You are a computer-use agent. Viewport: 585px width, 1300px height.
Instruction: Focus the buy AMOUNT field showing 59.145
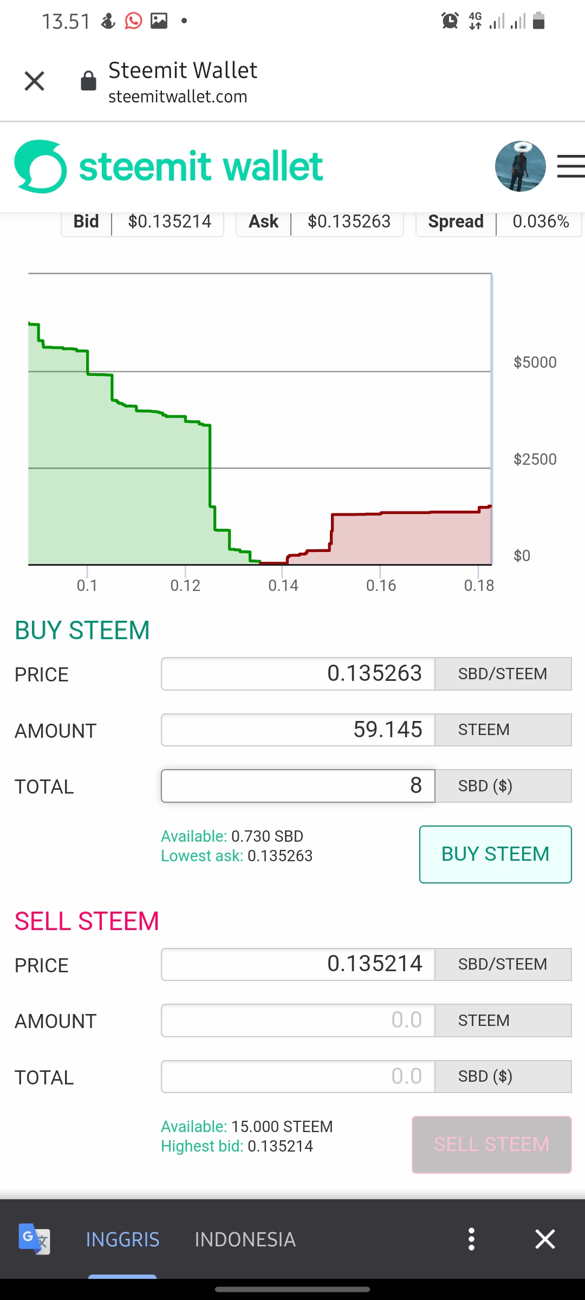(298, 730)
